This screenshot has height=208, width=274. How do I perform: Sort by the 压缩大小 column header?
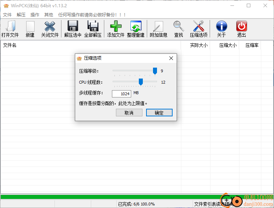225,45
